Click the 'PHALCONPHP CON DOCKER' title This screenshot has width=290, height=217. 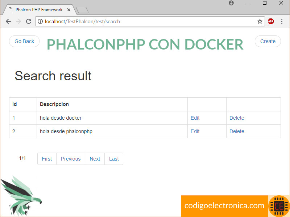coord(145,44)
